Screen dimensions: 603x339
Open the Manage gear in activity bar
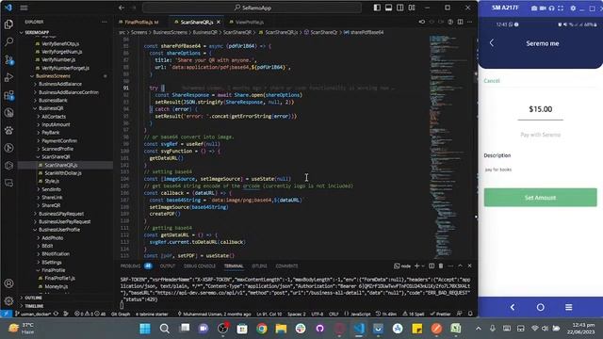click(x=8, y=300)
